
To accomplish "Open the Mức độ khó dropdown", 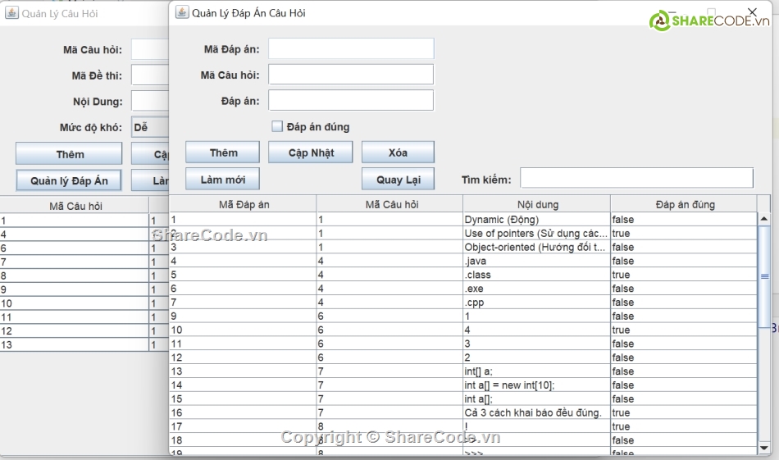I will [x=150, y=128].
